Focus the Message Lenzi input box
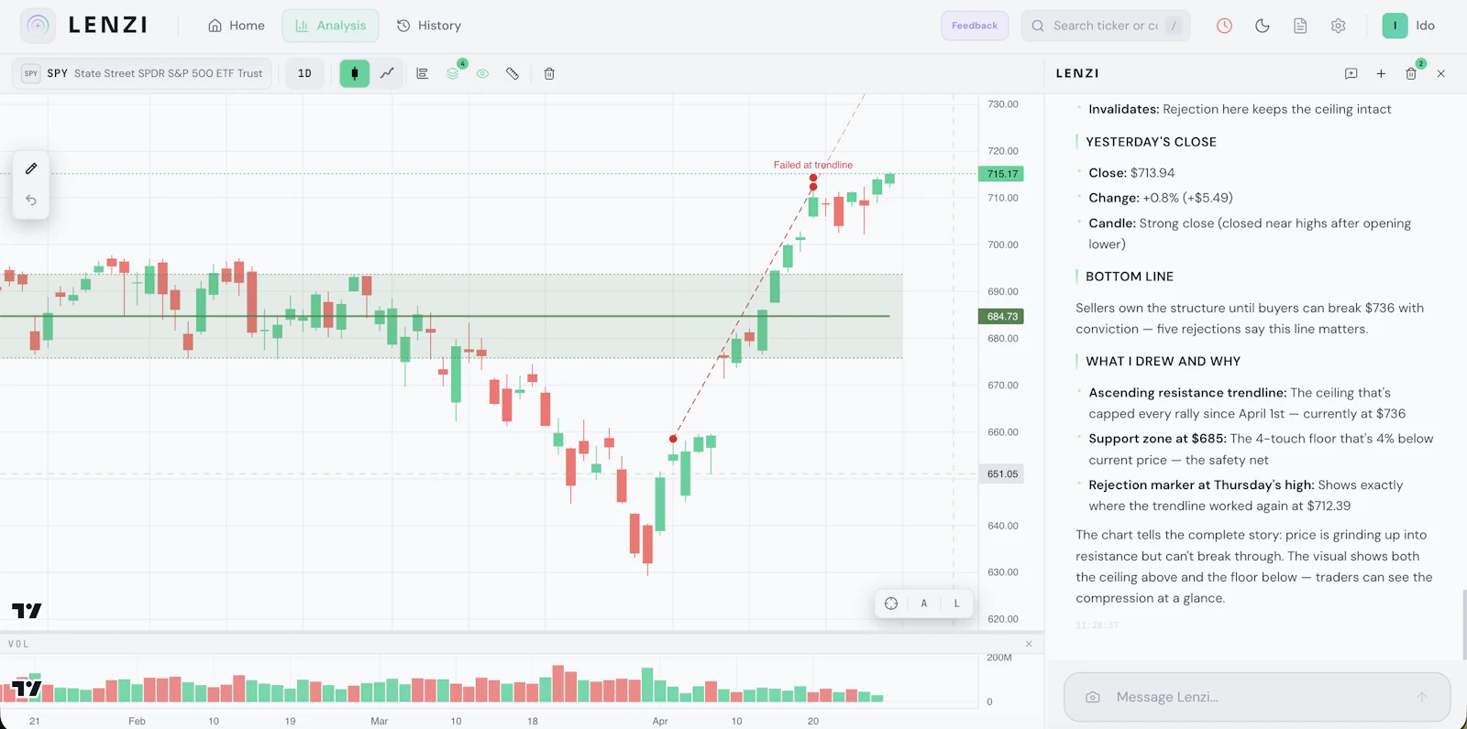 pyautogui.click(x=1257, y=697)
